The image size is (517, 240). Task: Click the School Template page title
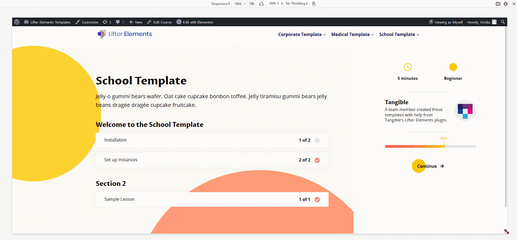(x=141, y=81)
